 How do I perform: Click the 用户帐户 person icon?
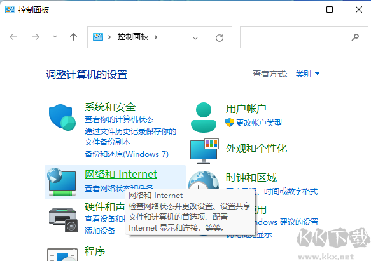point(204,117)
